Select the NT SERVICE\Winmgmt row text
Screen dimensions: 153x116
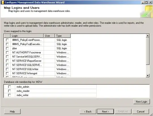tap(25, 73)
